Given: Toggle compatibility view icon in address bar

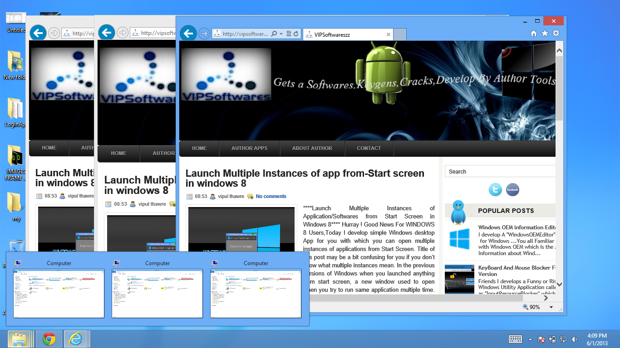Looking at the screenshot, I should (289, 34).
